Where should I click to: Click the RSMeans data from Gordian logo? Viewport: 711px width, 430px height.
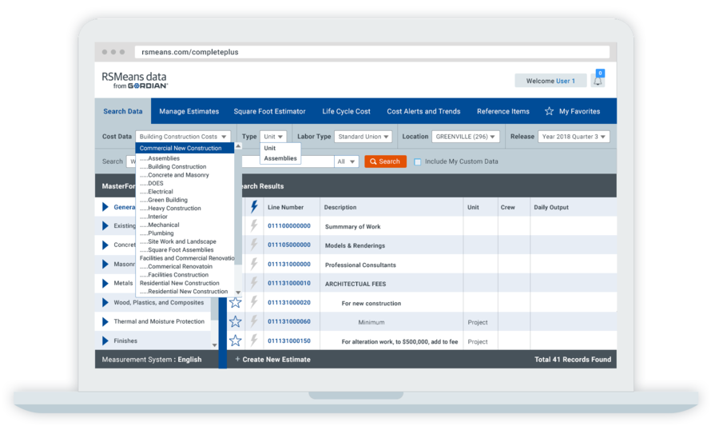(x=135, y=80)
